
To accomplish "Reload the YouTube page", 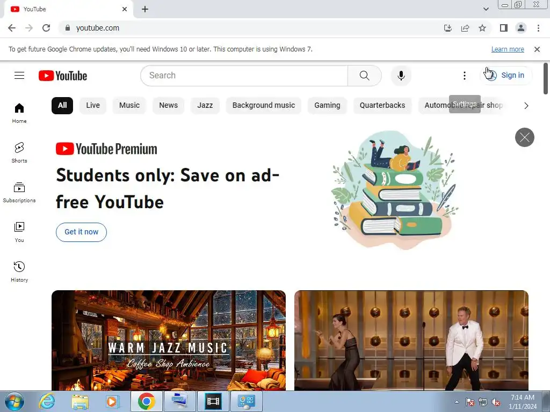I will click(x=46, y=28).
